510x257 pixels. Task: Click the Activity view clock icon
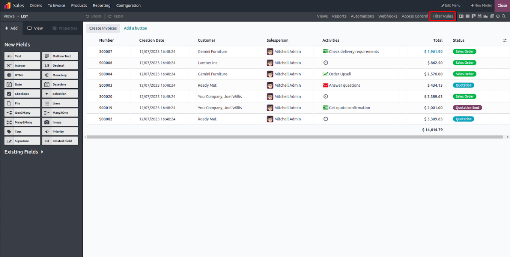click(498, 16)
